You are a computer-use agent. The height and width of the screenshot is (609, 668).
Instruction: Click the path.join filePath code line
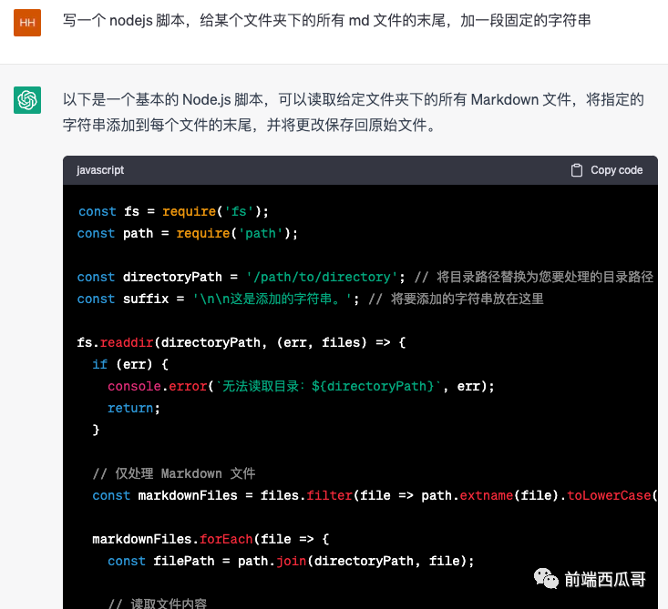click(290, 561)
